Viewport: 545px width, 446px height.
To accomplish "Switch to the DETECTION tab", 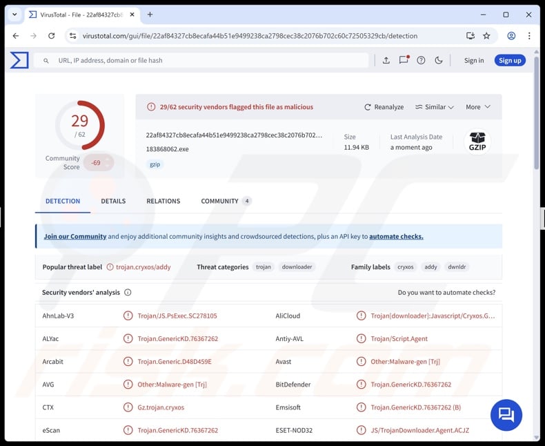I will (x=63, y=201).
